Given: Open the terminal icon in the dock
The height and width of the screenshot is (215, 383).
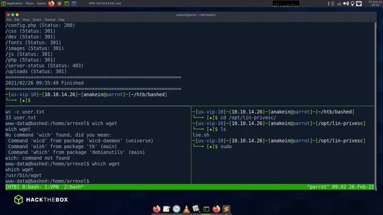Looking at the screenshot, I should click(x=206, y=209).
